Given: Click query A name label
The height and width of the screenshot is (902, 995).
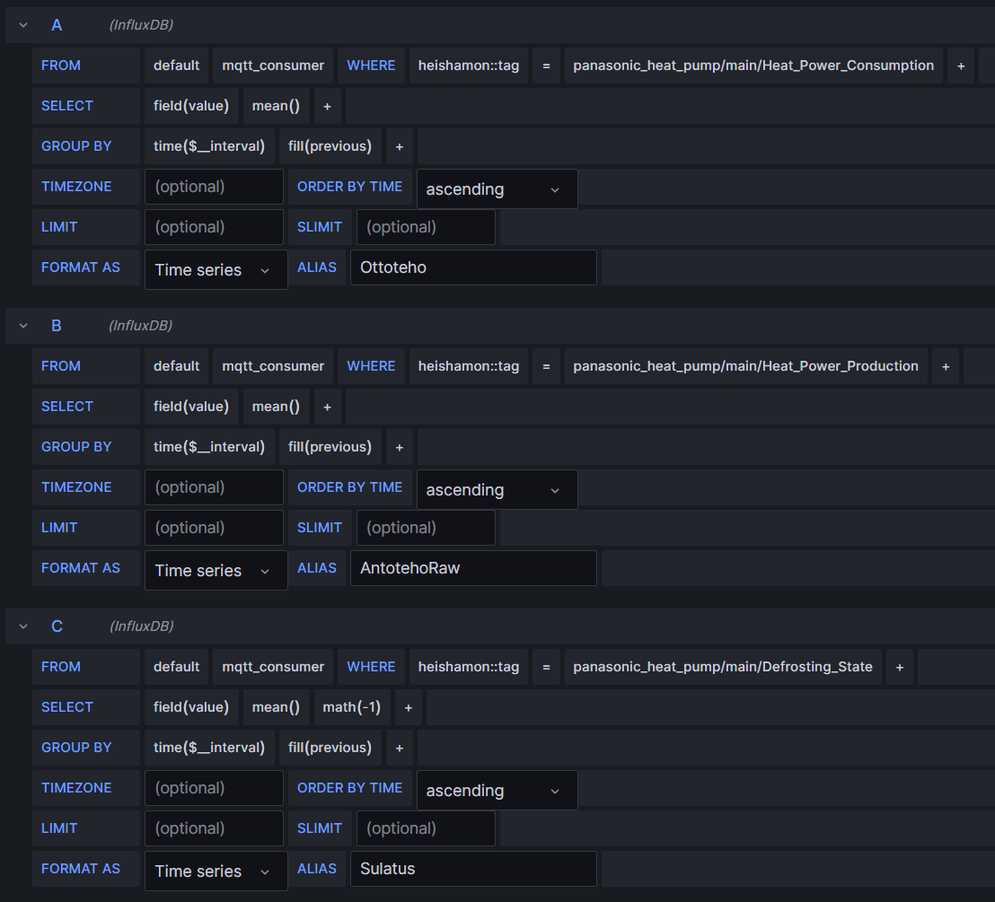Looking at the screenshot, I should click(x=57, y=25).
